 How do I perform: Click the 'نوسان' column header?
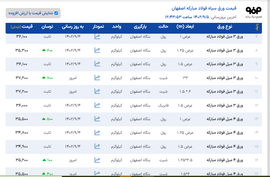point(47,27)
